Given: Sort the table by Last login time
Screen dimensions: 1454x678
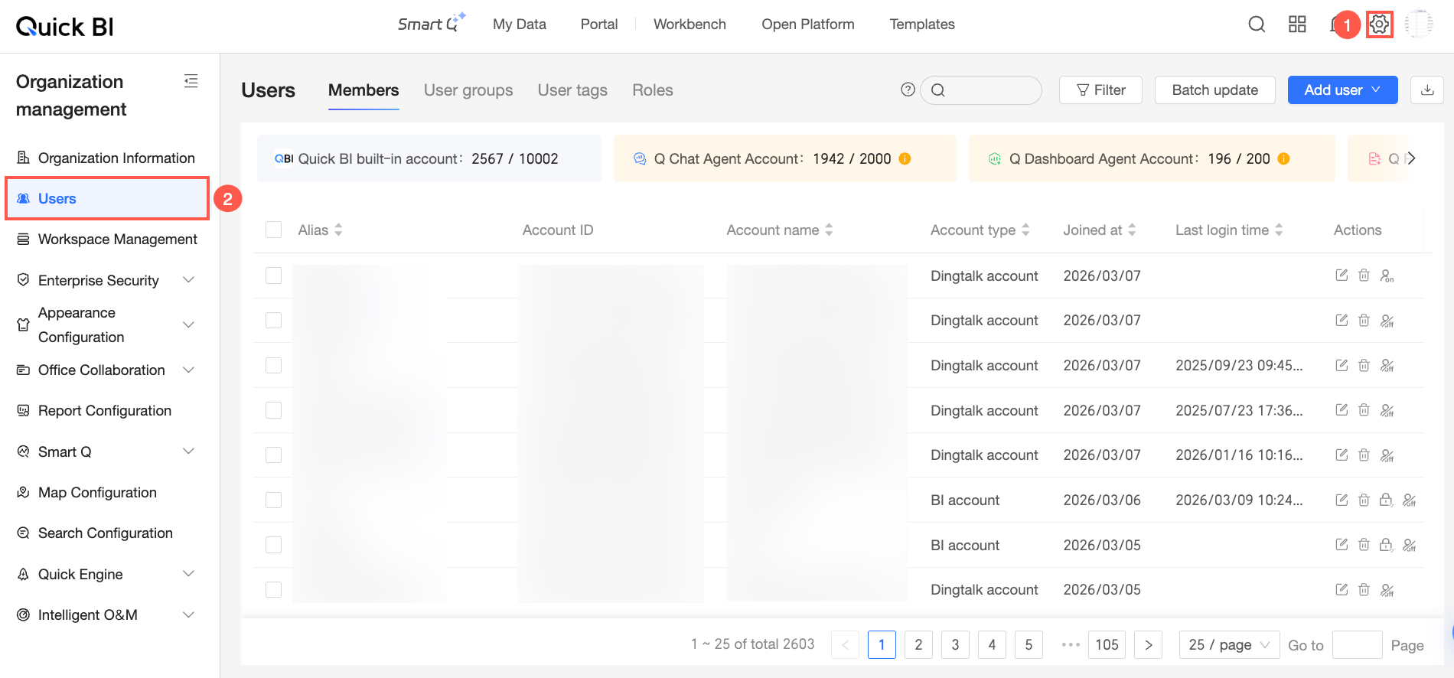Looking at the screenshot, I should tap(1279, 230).
